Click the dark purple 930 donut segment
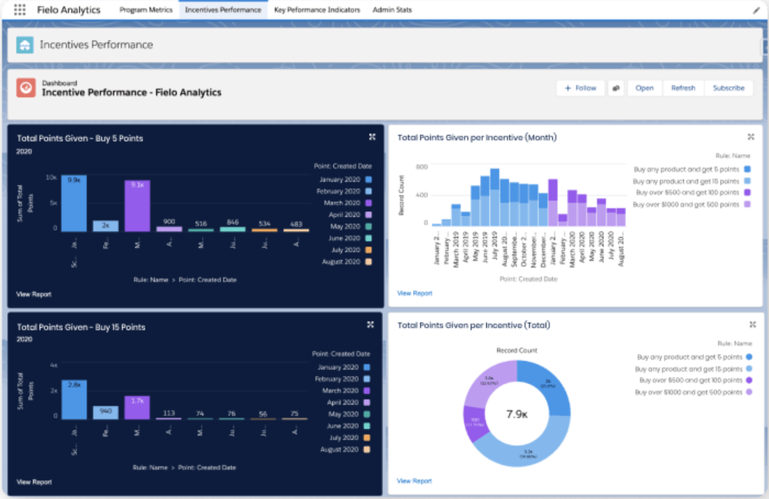This screenshot has width=769, height=499. (x=474, y=422)
